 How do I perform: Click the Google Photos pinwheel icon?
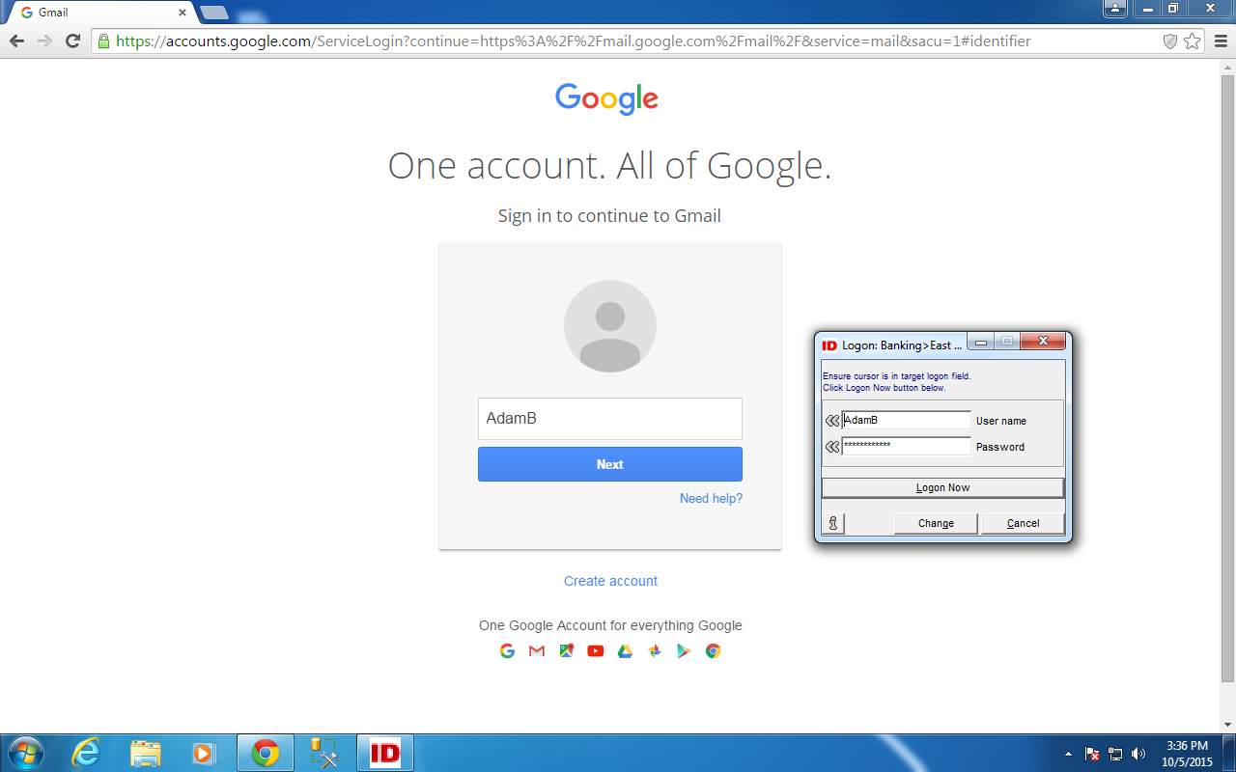tap(655, 651)
